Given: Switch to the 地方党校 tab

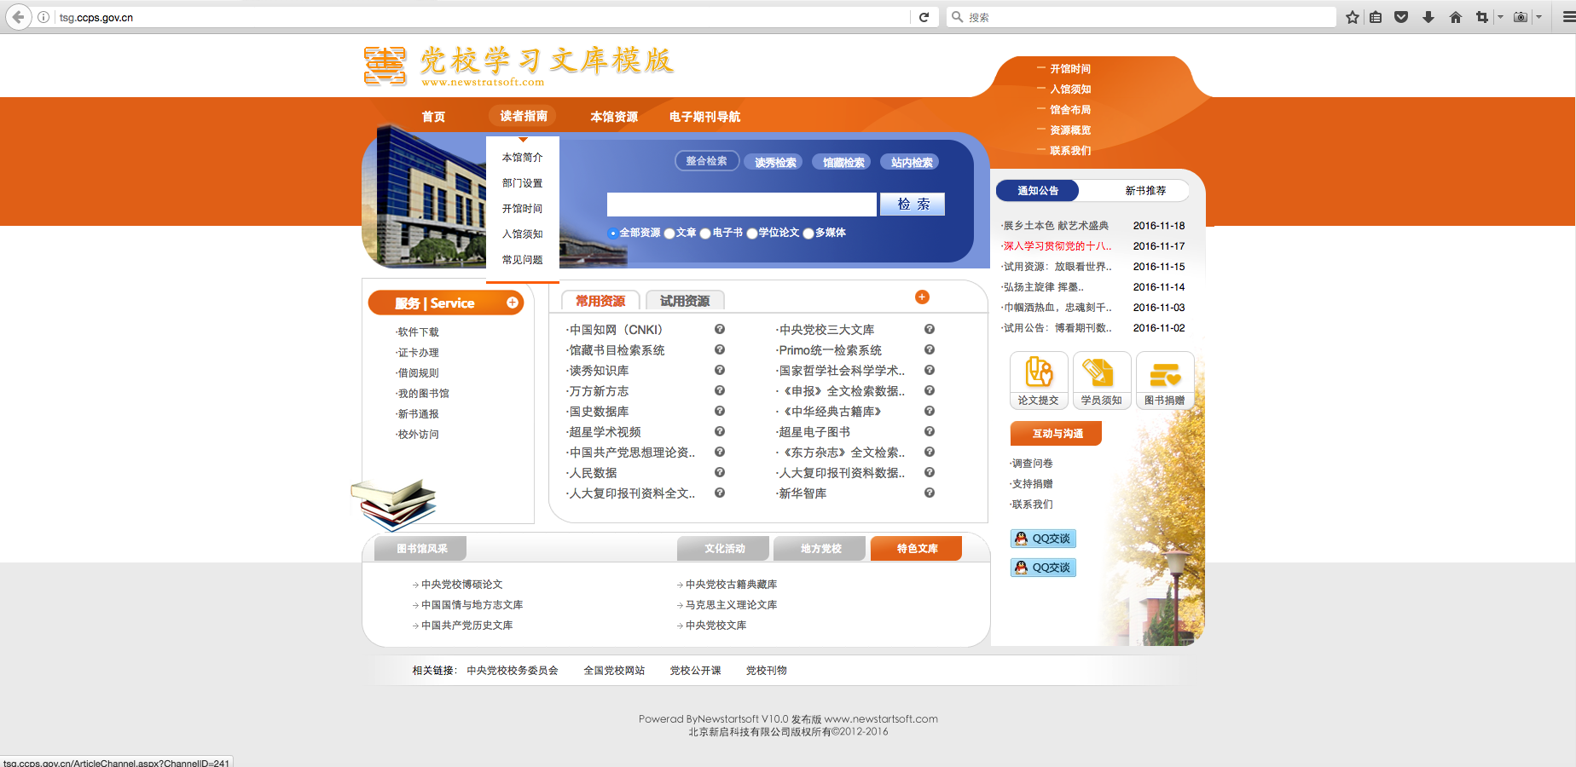Looking at the screenshot, I should click(x=821, y=549).
